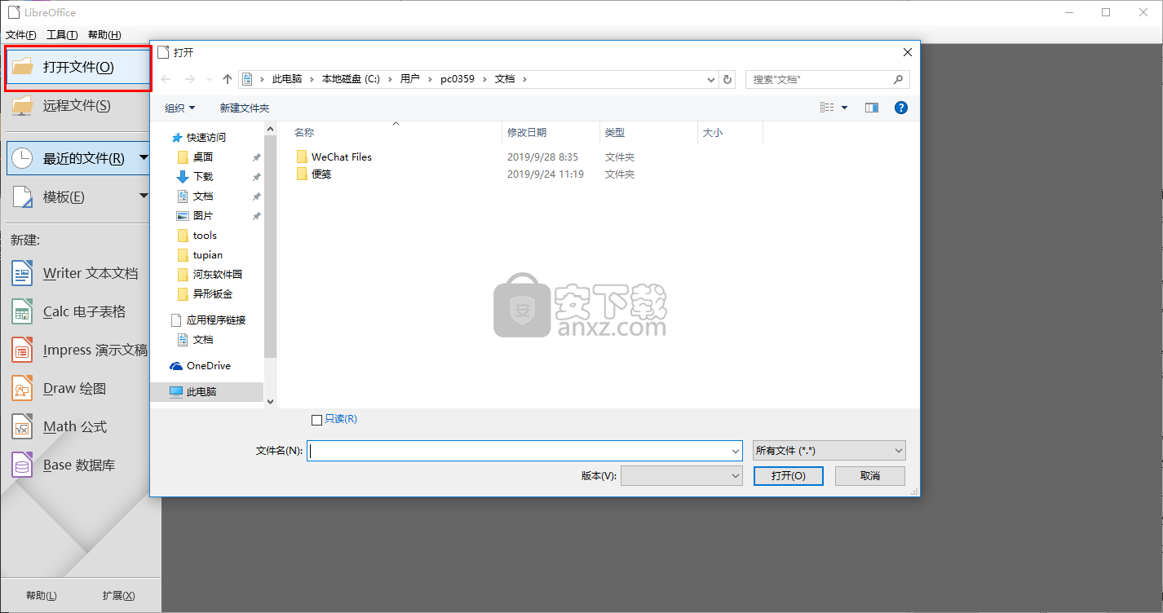Viewport: 1163px width, 613px height.
Task: Click pc0359 in the address breadcrumb
Action: click(x=458, y=79)
